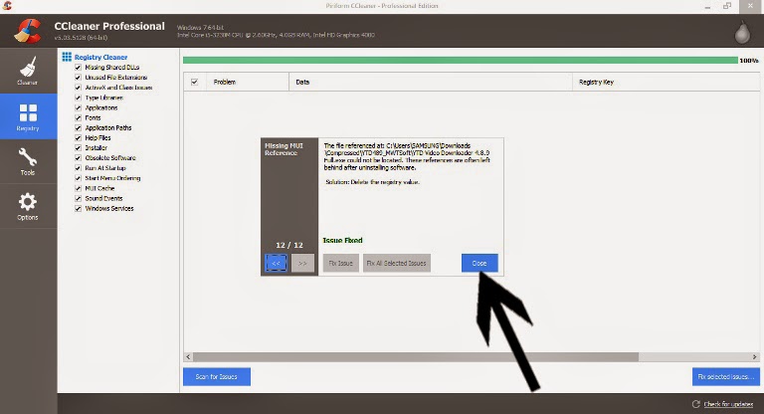Screen dimensions: 764x414
Task: Click the Fix Issue button
Action: 340,263
